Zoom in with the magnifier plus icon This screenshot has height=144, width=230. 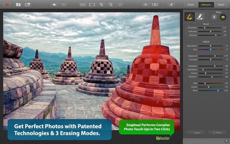(x=101, y=5)
